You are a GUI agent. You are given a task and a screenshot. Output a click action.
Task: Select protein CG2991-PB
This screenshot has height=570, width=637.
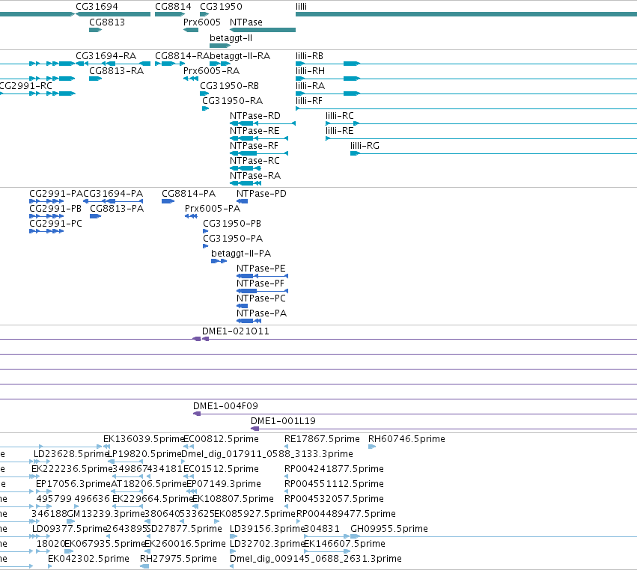tap(55, 209)
